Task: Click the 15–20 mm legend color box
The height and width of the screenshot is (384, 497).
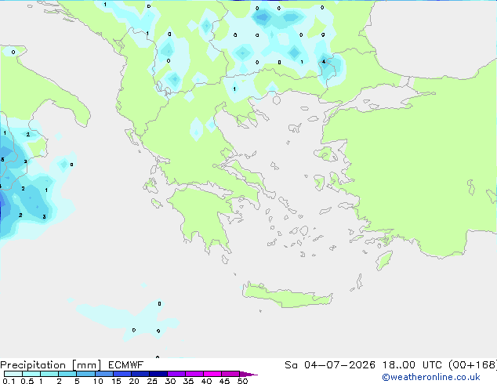Action: click(122, 374)
